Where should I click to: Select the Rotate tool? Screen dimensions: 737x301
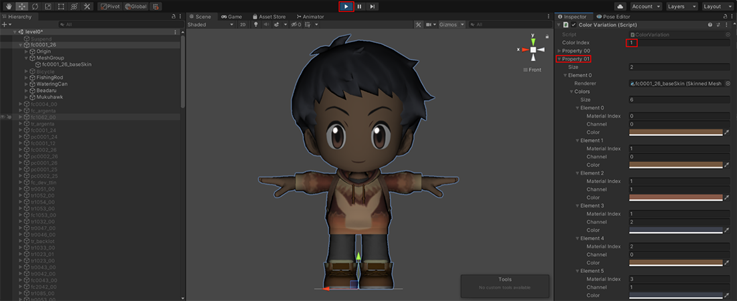(x=35, y=6)
